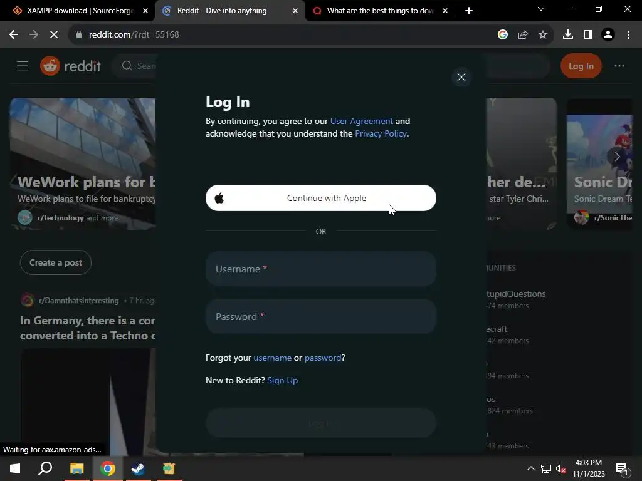Close the XAMPP download tab

(x=145, y=11)
